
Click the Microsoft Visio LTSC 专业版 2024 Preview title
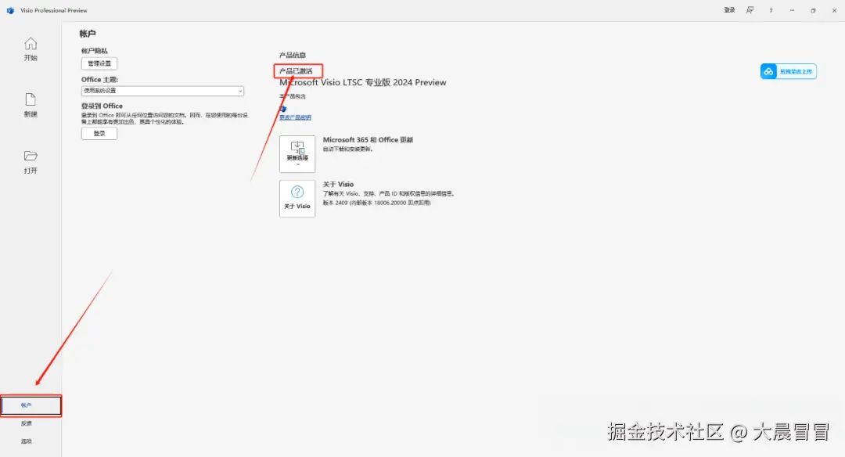coord(363,82)
